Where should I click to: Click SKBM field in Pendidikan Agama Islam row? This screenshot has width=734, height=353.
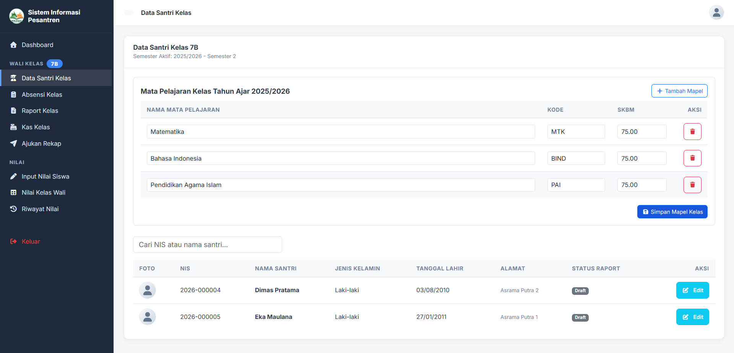click(642, 185)
